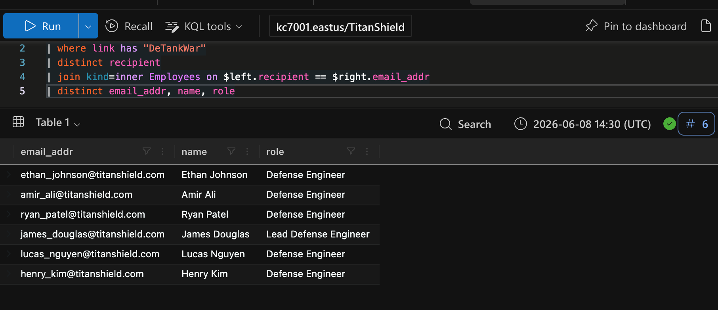Click Defense Engineer role in Ethan Johnson row

pyautogui.click(x=306, y=175)
